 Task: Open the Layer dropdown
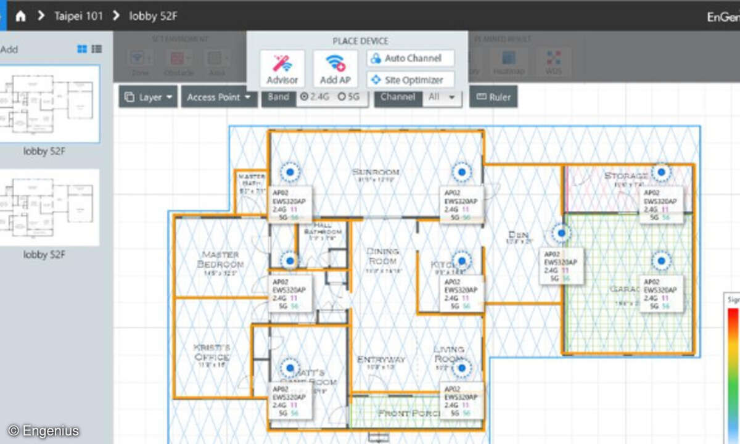pos(148,97)
